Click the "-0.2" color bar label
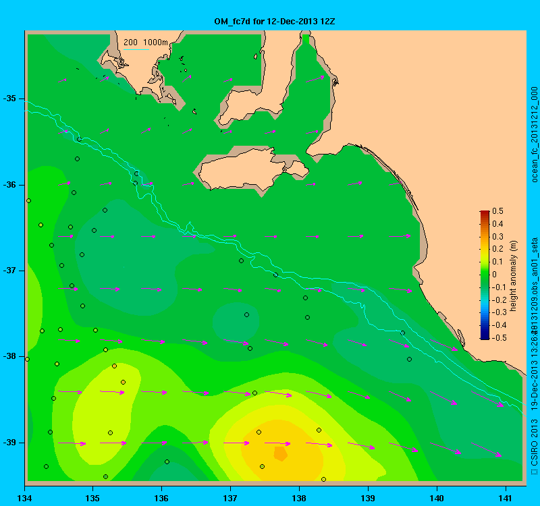Viewport: 540px width, 506px height. pyautogui.click(x=499, y=300)
